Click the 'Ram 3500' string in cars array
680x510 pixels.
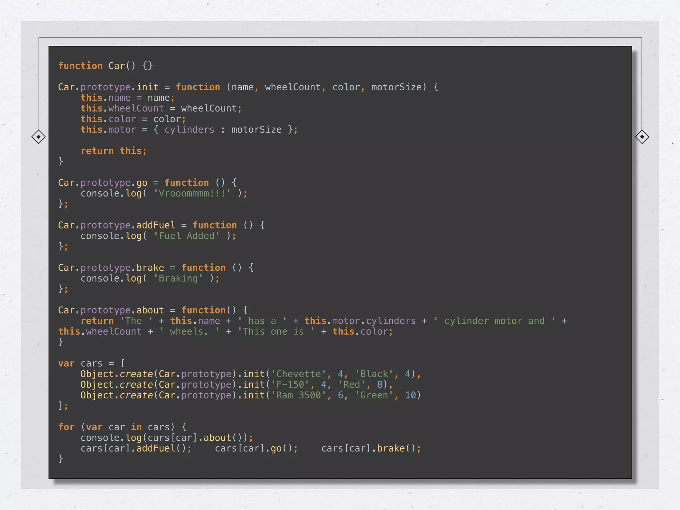coord(298,395)
